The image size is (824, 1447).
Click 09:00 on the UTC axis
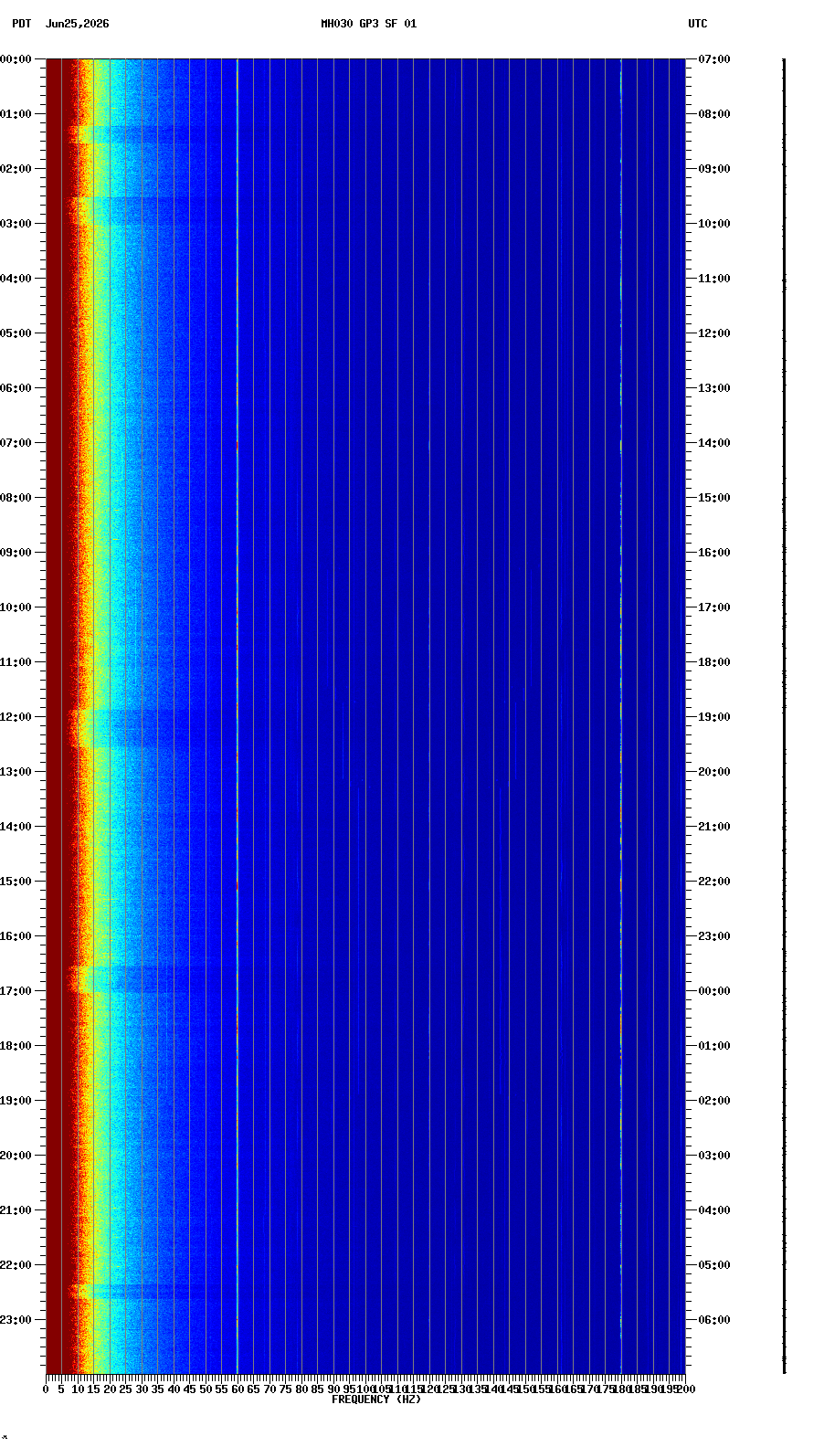pos(714,169)
